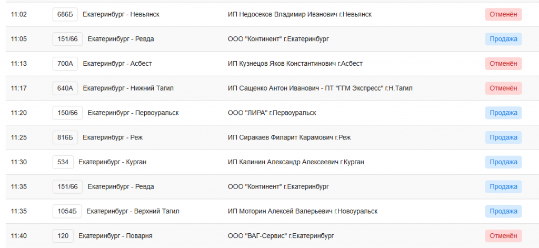This screenshot has height=248, width=539.
Task: Click Отменён status for Нижний Тагил route
Action: click(503, 88)
